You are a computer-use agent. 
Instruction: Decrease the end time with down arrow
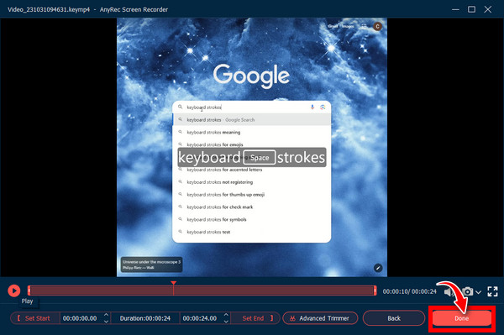tap(226, 322)
